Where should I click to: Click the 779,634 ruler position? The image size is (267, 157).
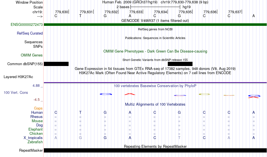[x=160, y=12]
